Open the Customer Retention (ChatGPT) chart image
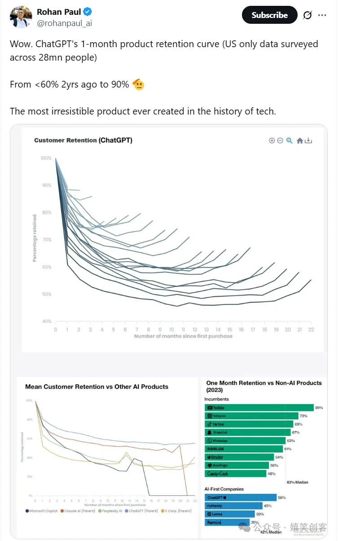 (173, 238)
